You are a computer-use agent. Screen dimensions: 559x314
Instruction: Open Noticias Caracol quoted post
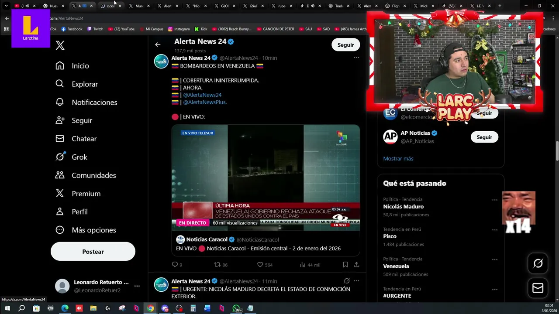coord(266,244)
